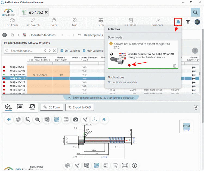The width and height of the screenshot is (204, 171).
Task: Click the table's vertical scrollbar
Action: tap(200, 74)
